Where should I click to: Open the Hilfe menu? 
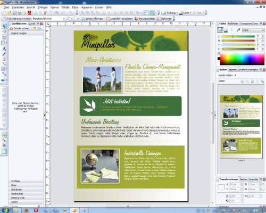tap(109, 7)
